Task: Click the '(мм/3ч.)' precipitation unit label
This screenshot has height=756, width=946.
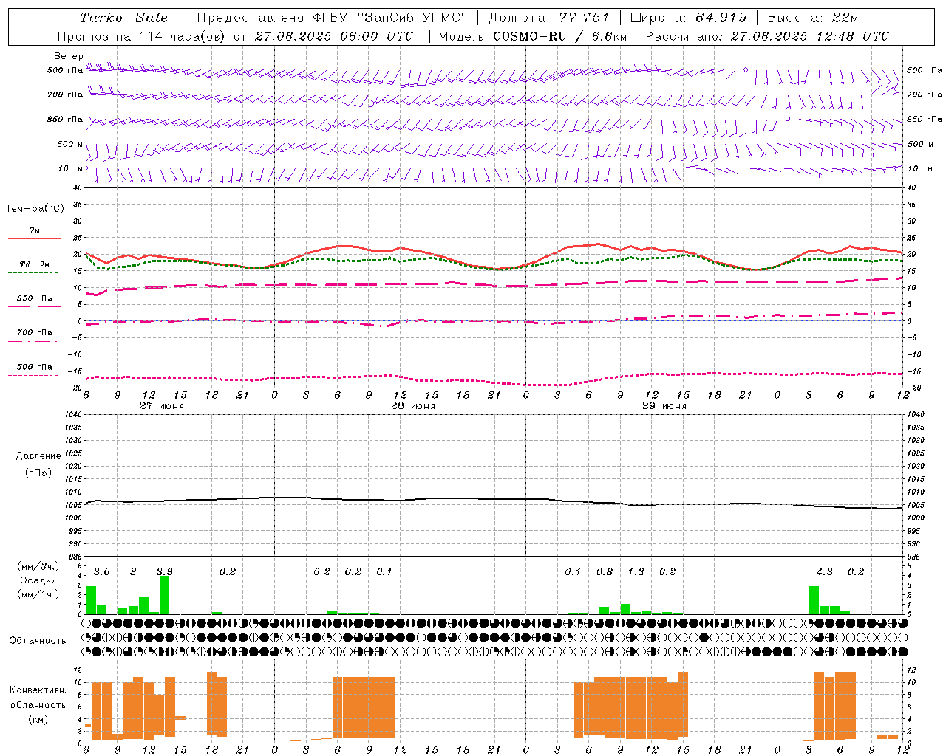Action: (x=38, y=567)
